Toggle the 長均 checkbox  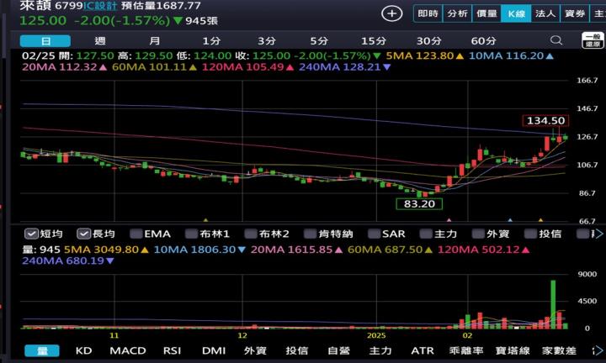(x=84, y=234)
